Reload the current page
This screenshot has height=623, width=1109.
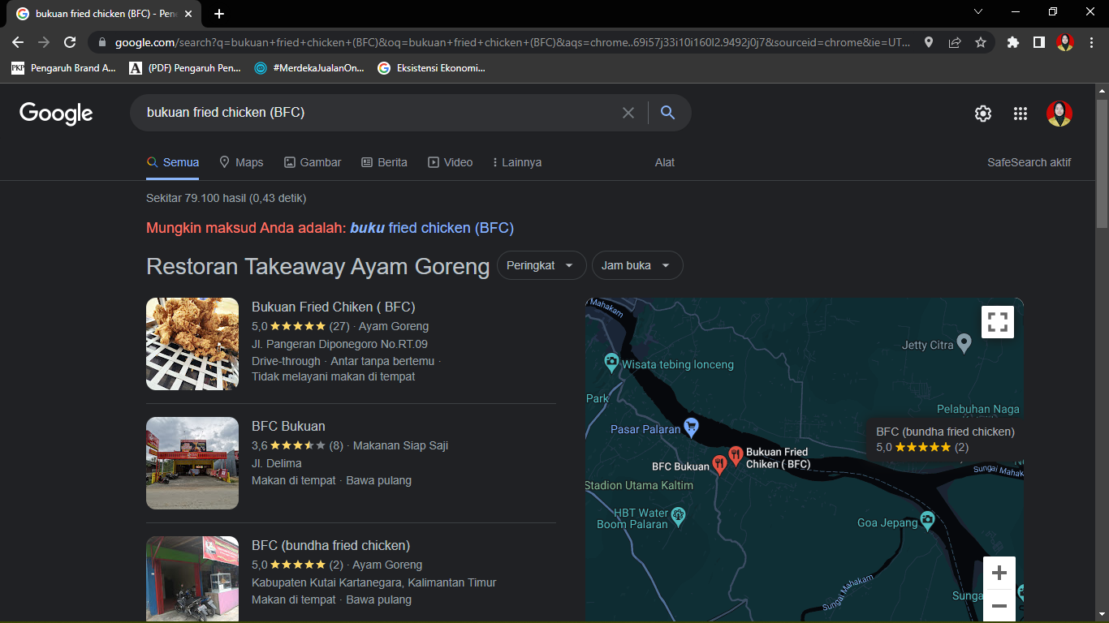(x=70, y=42)
